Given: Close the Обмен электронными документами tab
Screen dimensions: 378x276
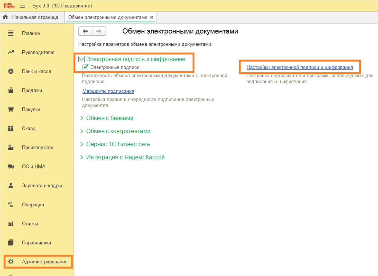Looking at the screenshot, I should [151, 17].
